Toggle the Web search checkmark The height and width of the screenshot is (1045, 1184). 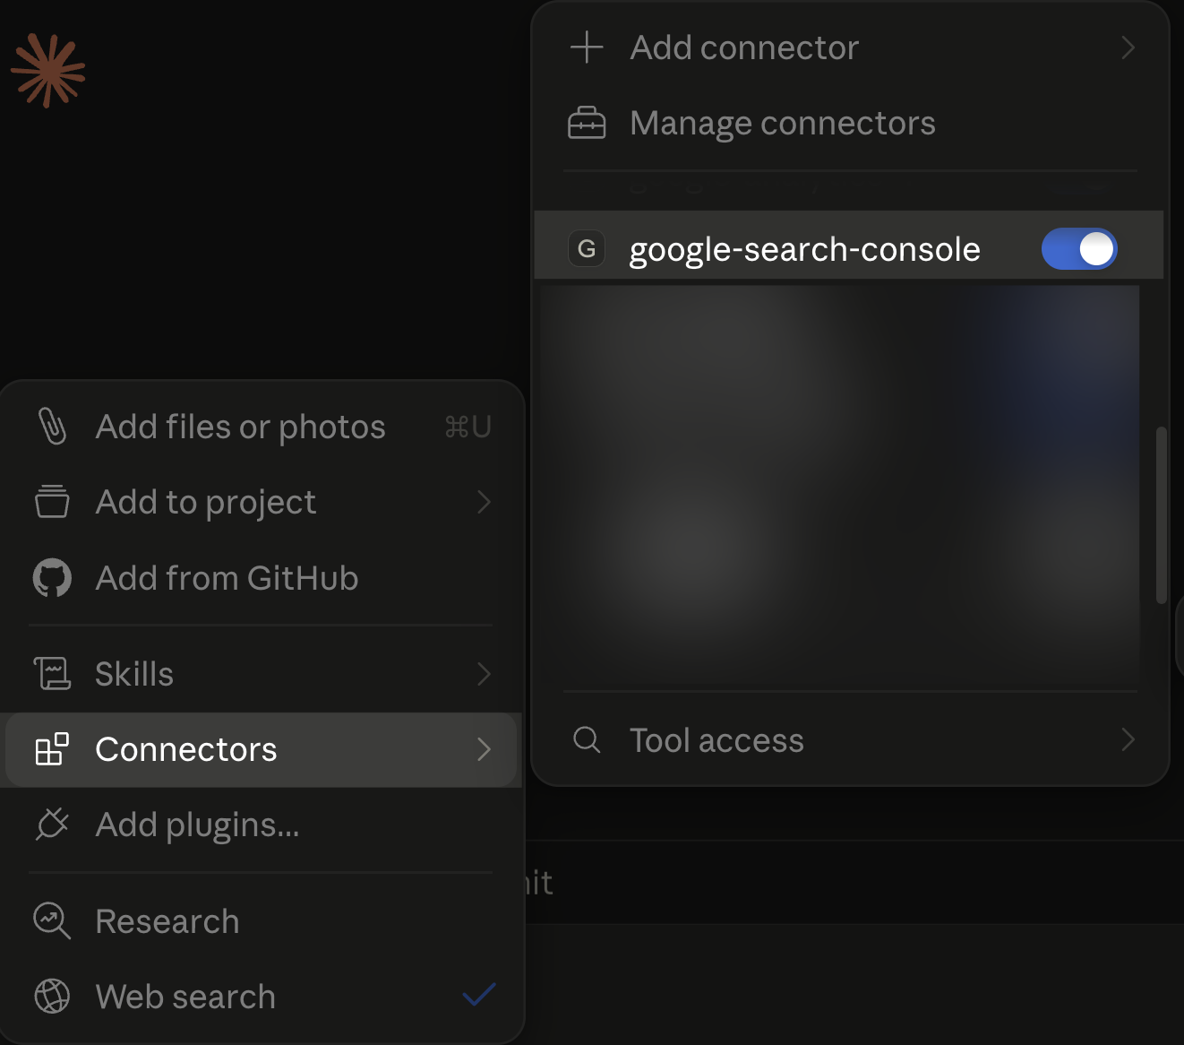pos(479,995)
